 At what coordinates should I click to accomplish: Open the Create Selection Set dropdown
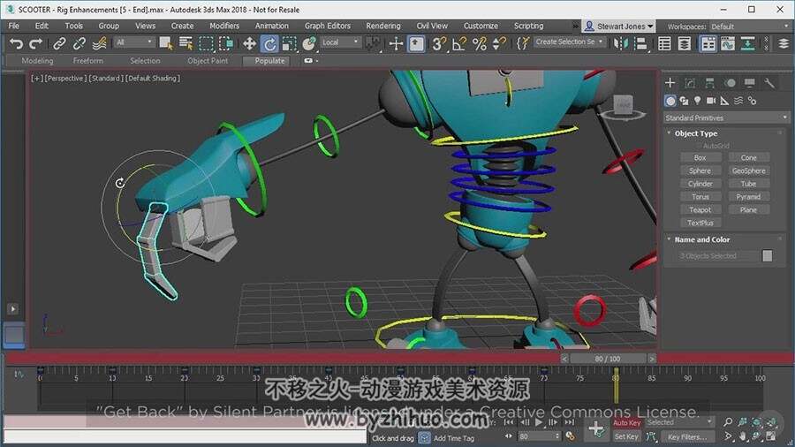[x=570, y=42]
